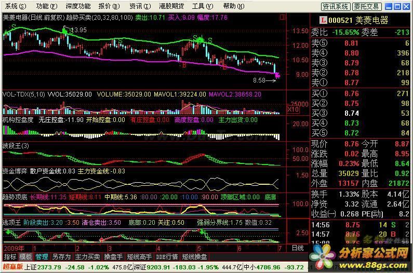Click 买④ price 8.73
Viewport: 413px width, 273px height.
click(352, 123)
